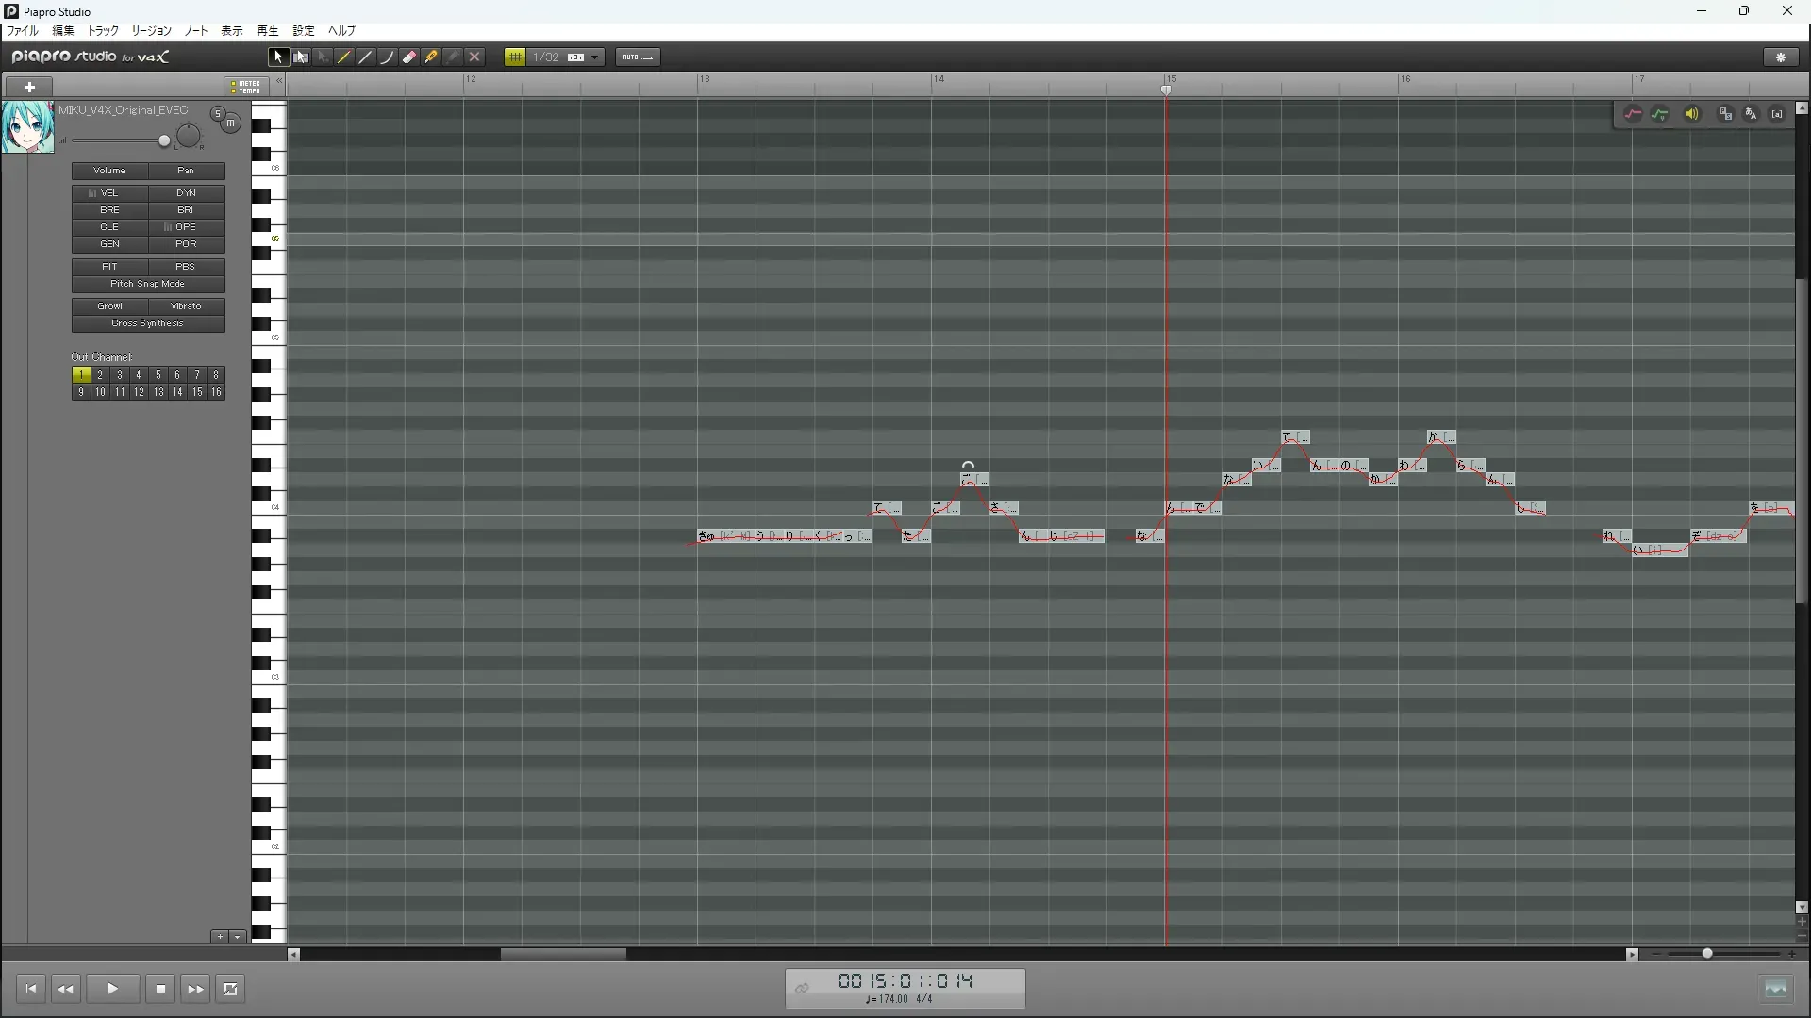Image resolution: width=1811 pixels, height=1018 pixels.
Task: Open the lyrics language (あA) display option
Action: pyautogui.click(x=1751, y=114)
